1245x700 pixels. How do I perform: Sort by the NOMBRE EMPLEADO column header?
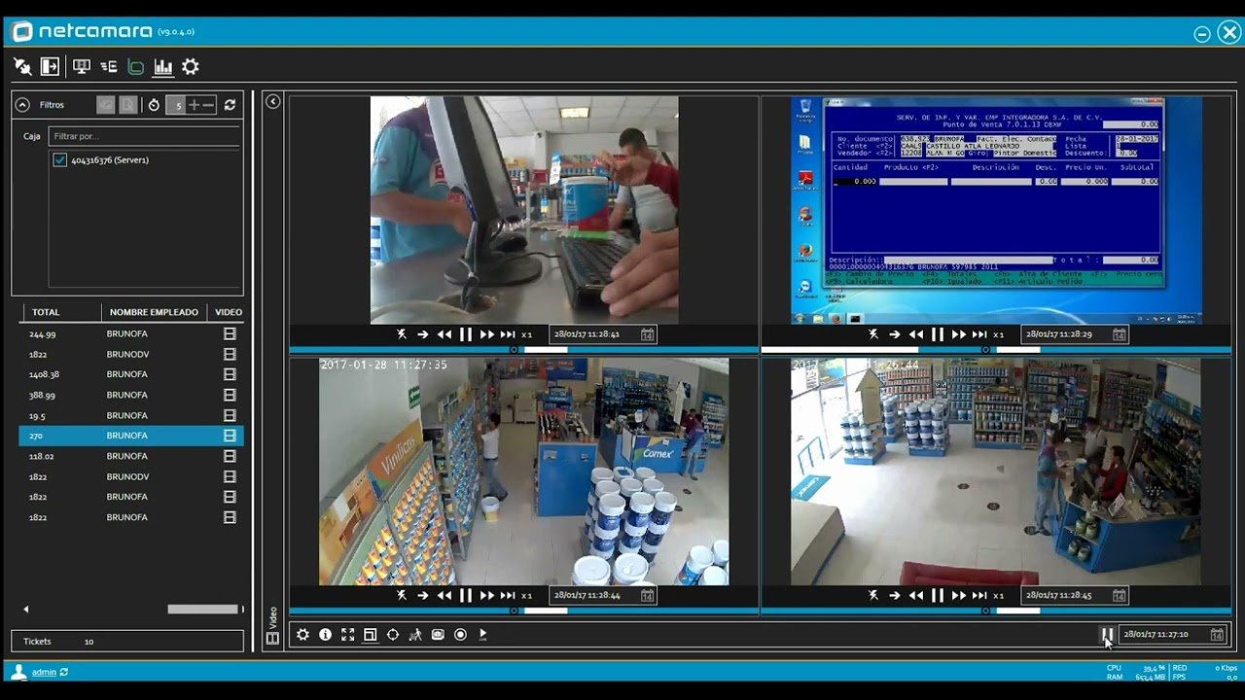pos(154,312)
